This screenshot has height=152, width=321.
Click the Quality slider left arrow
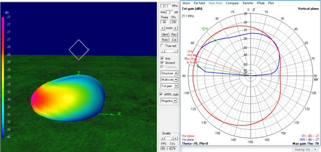(x=162, y=138)
